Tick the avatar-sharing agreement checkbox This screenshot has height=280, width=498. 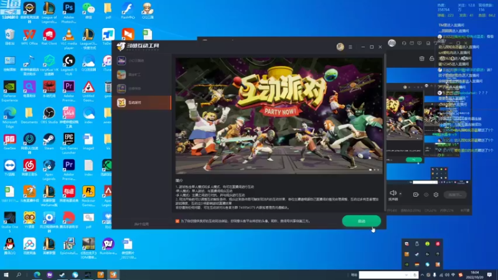177,221
